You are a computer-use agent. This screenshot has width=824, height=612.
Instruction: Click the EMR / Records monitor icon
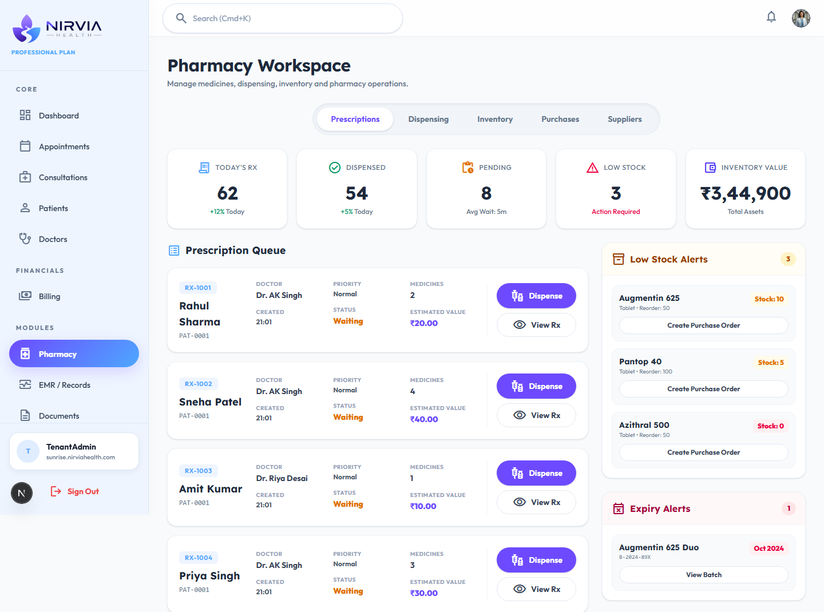[25, 384]
